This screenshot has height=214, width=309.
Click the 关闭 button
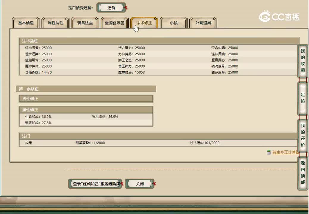pos(140,184)
